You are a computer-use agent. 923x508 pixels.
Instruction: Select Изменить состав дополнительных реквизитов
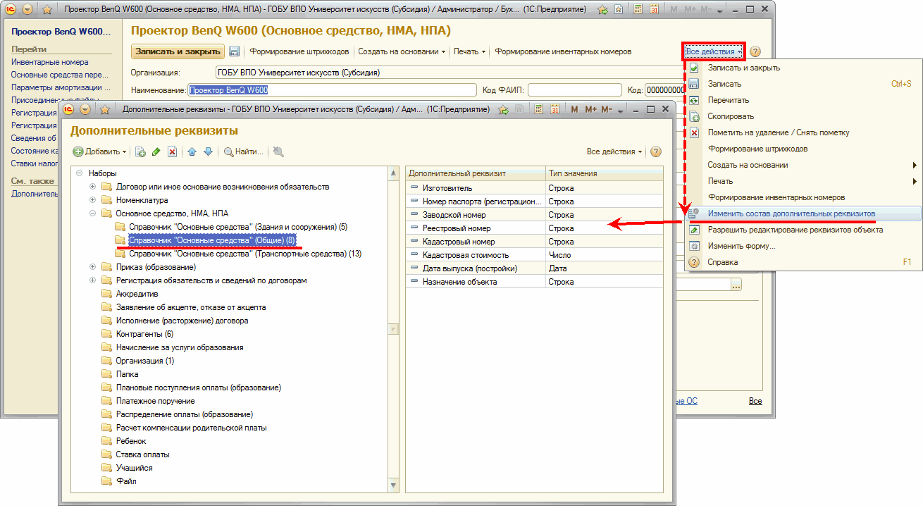(x=803, y=213)
